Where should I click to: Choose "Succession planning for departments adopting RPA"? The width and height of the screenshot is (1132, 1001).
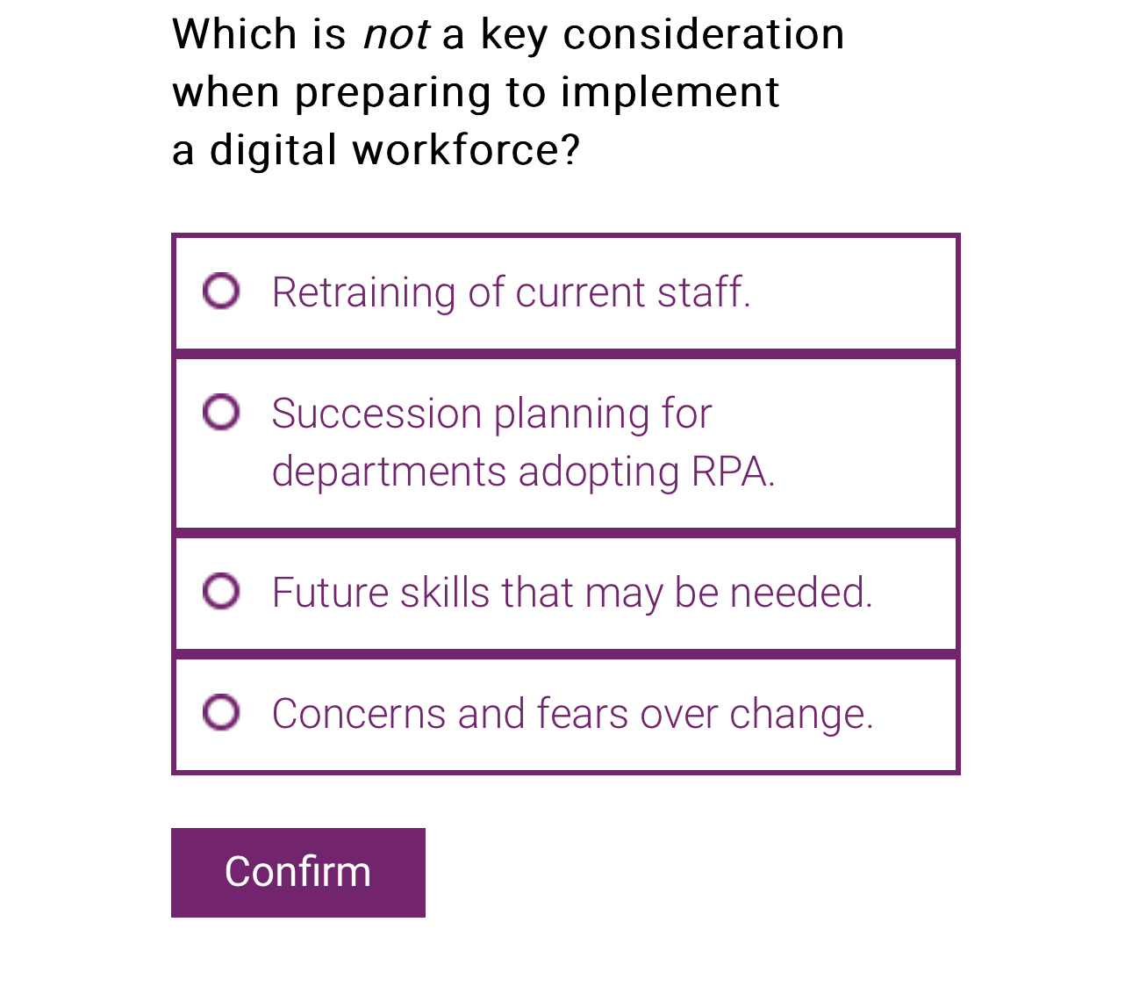click(223, 410)
